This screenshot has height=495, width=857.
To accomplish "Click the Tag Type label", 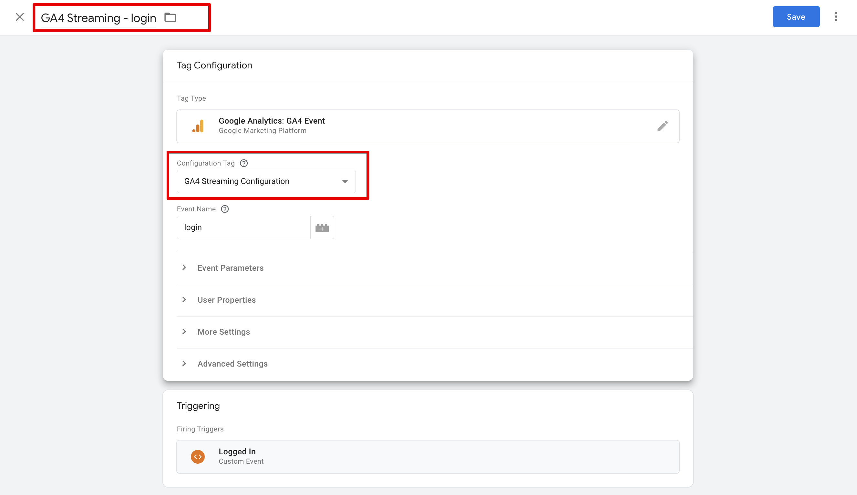I will click(191, 98).
